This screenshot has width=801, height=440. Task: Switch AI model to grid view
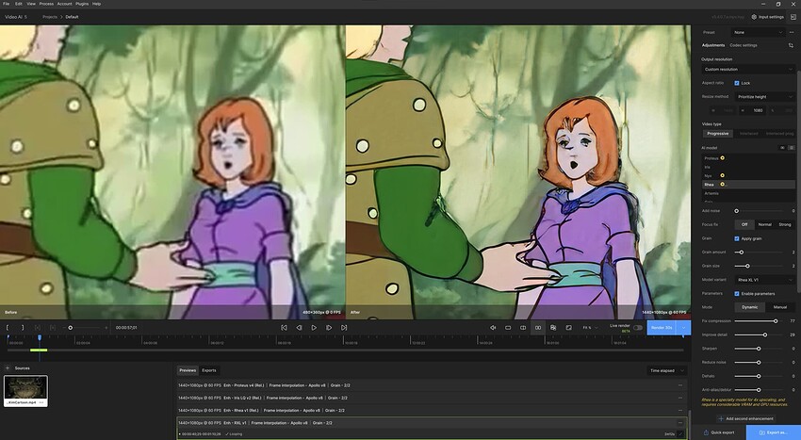coord(782,148)
